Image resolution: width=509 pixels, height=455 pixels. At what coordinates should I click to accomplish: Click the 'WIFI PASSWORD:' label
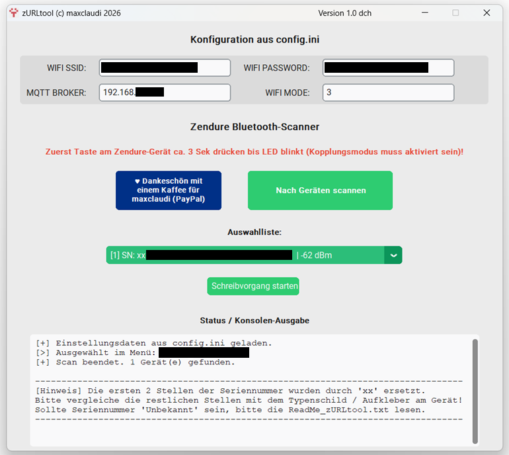(x=276, y=68)
